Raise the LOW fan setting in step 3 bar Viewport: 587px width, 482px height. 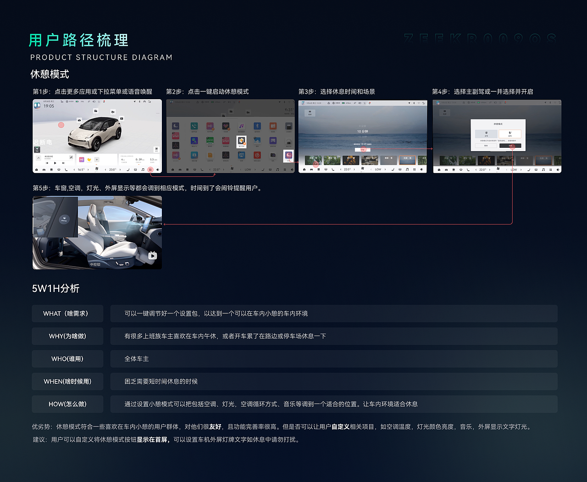[385, 169]
